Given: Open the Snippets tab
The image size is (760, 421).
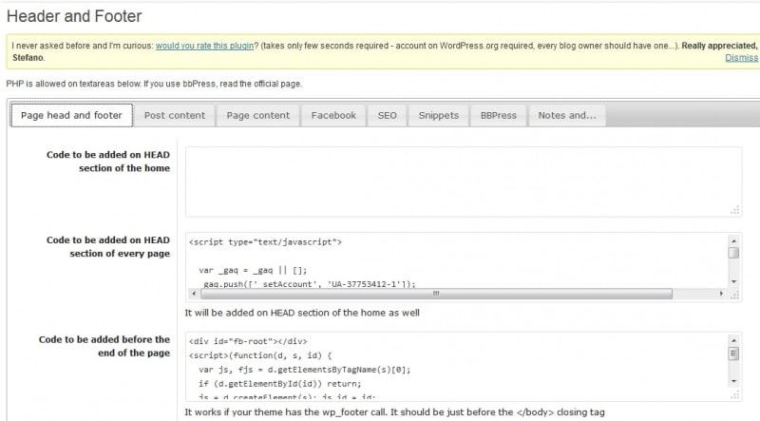Looking at the screenshot, I should (x=438, y=116).
